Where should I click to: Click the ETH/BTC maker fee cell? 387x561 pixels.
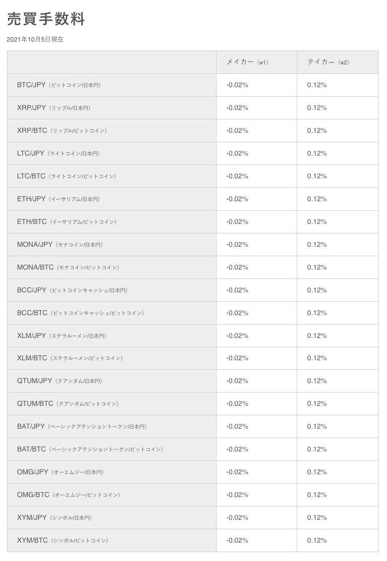[x=257, y=222]
